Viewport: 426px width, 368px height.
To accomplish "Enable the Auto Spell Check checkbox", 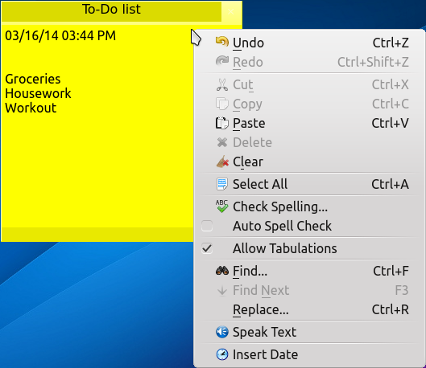I will [x=207, y=226].
